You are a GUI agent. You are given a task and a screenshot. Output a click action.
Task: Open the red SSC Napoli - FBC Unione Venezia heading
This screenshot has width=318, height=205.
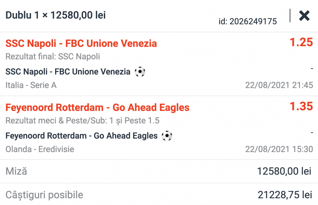click(x=81, y=43)
